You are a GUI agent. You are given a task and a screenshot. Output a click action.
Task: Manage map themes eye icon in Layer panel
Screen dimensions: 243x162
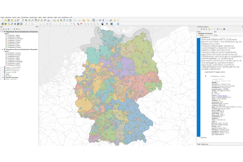pyautogui.click(x=6, y=29)
